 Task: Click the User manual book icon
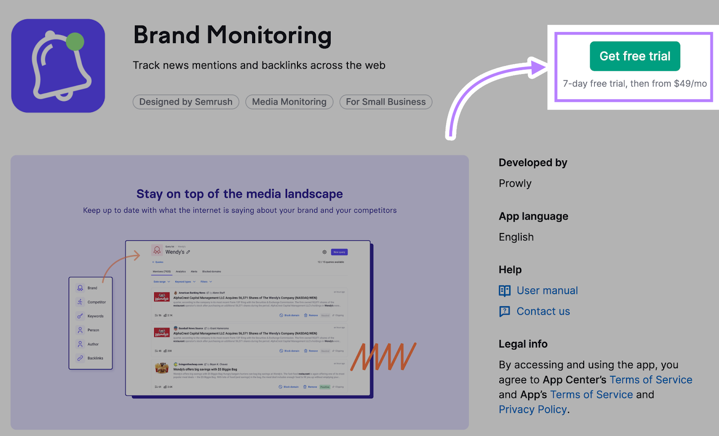click(x=505, y=291)
